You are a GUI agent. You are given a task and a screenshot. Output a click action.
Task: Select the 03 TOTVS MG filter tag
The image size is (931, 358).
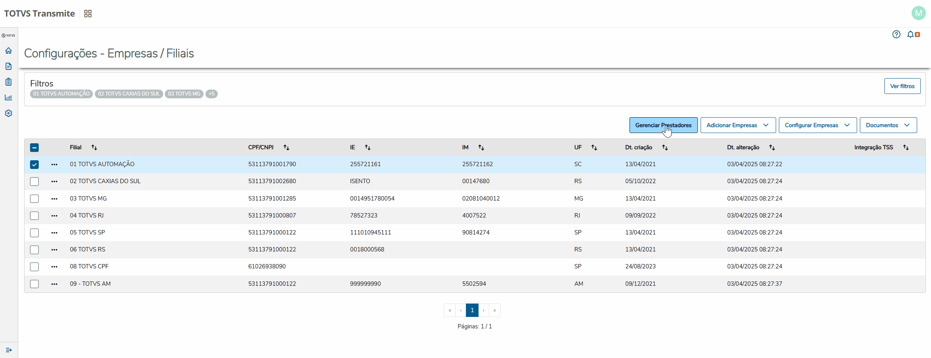[x=184, y=94]
